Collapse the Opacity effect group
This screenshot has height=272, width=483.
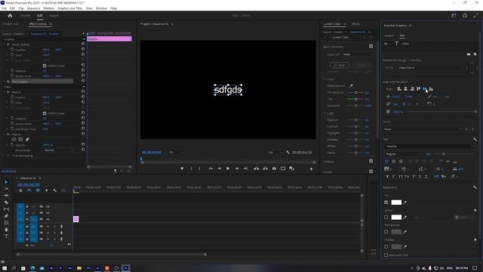[5, 134]
